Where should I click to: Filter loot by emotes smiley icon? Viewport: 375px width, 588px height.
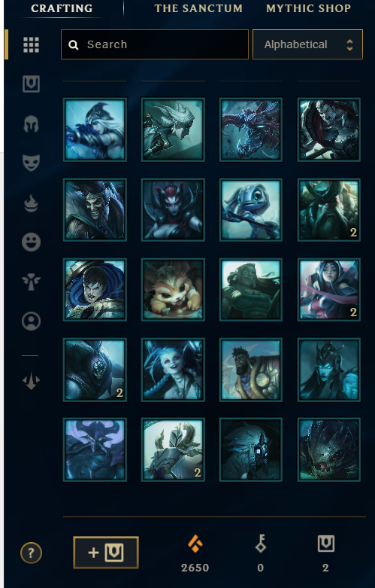point(31,242)
